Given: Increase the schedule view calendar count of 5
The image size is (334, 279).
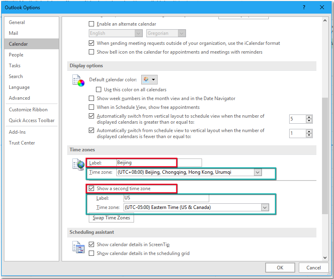Looking at the screenshot, I should coord(309,117).
